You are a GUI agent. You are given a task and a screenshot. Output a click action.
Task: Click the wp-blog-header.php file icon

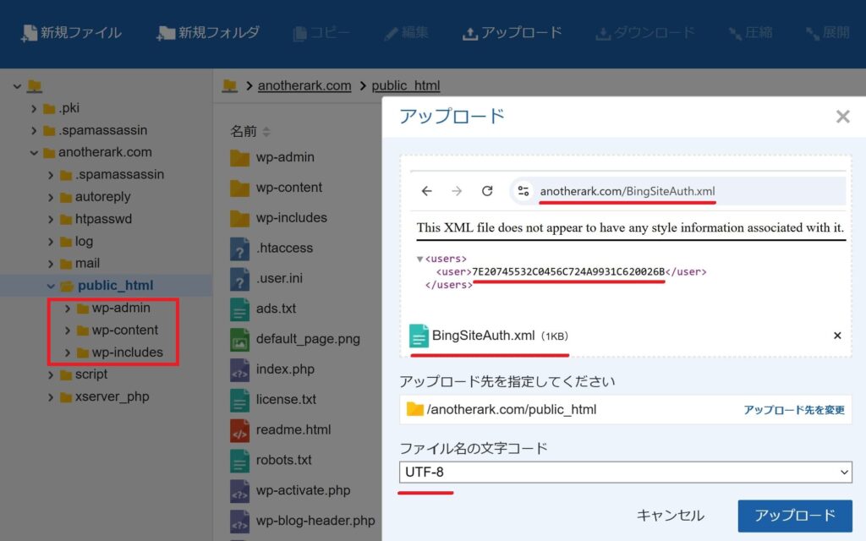239,522
